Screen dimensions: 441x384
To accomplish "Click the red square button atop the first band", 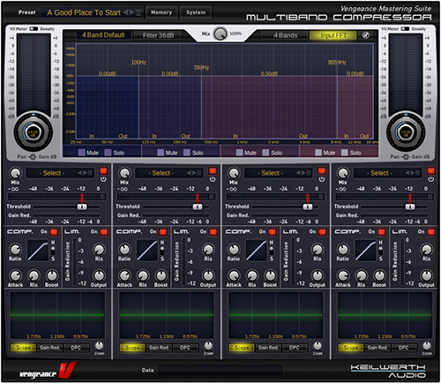I will 103,170.
